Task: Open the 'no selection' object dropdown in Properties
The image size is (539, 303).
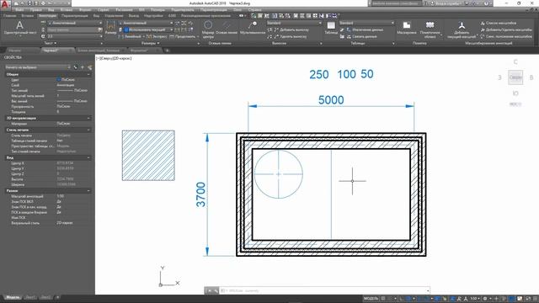Action: [37, 67]
